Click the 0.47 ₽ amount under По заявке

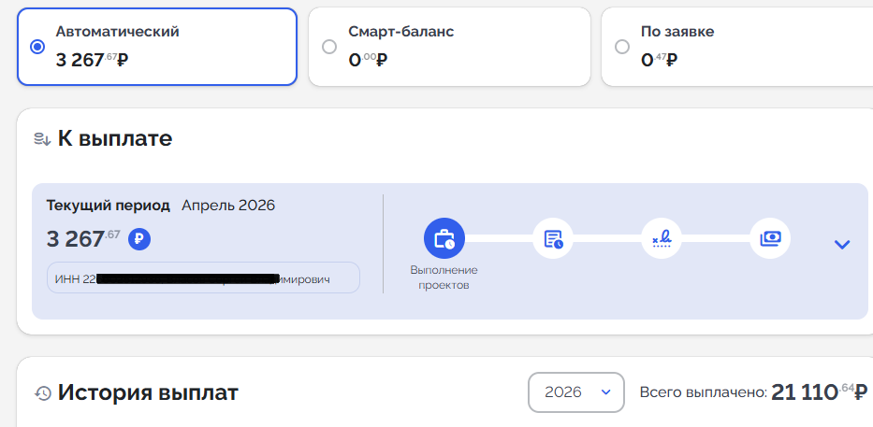[659, 61]
